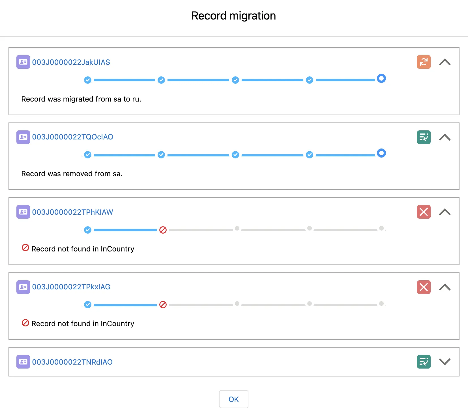The height and width of the screenshot is (409, 468).
Task: Click the final completed step marker for 003J0000022JakUIAS
Action: (x=381, y=78)
